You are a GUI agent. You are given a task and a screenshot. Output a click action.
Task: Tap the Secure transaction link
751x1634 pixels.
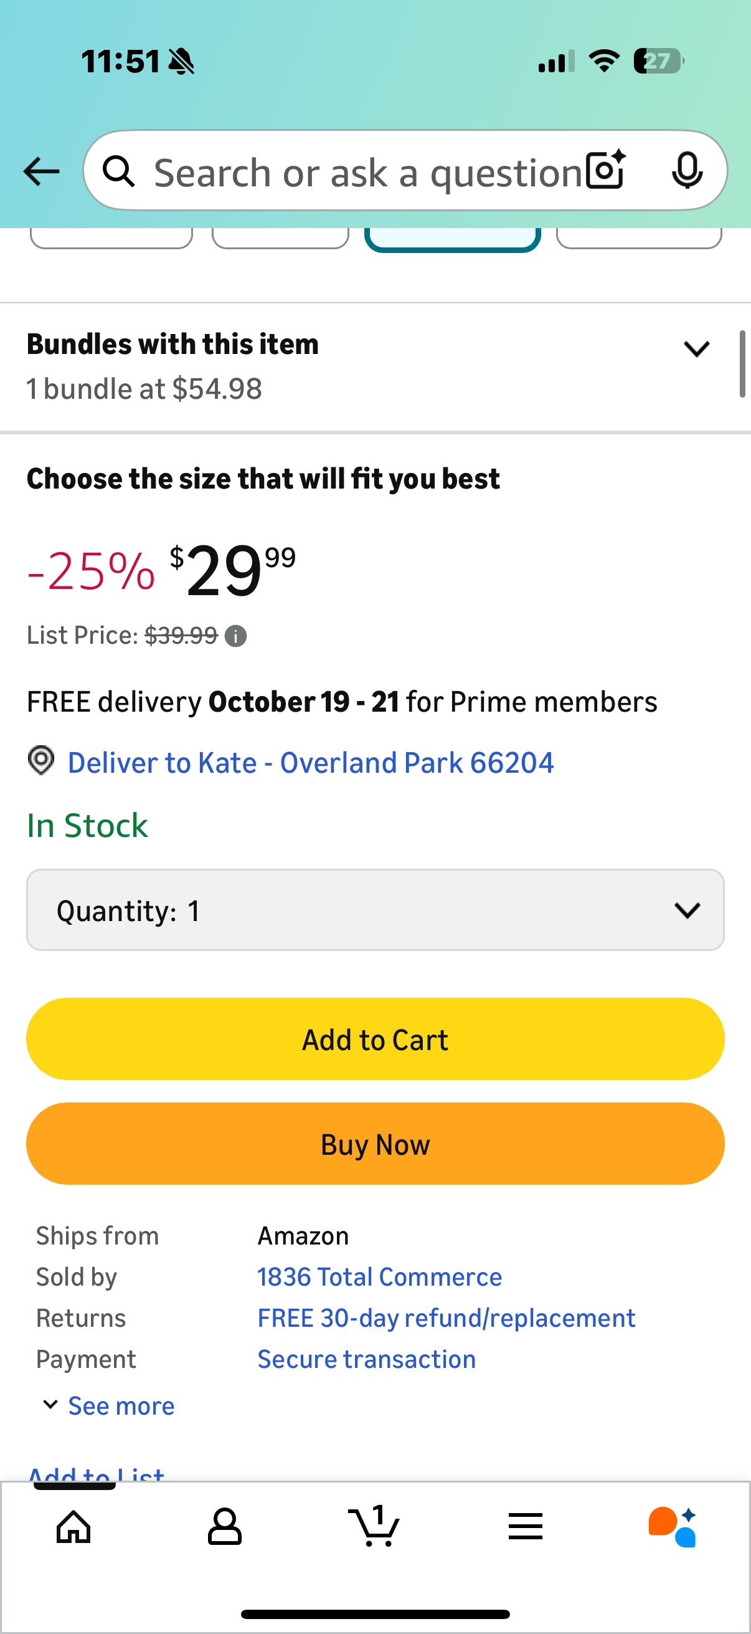point(366,1359)
